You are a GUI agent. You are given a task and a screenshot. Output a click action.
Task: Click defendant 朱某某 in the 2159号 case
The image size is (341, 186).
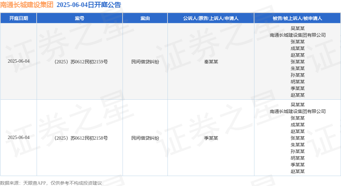pos(297,68)
